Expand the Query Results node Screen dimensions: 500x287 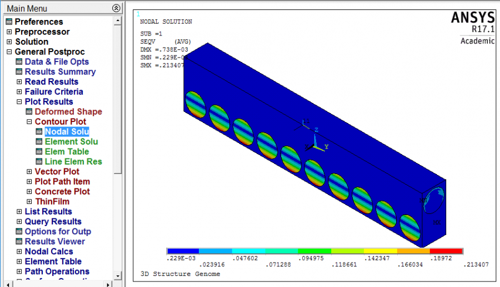click(x=19, y=222)
